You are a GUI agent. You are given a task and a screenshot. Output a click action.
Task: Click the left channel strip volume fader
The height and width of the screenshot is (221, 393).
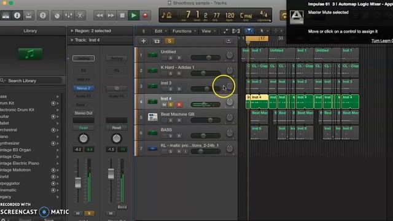(78, 183)
